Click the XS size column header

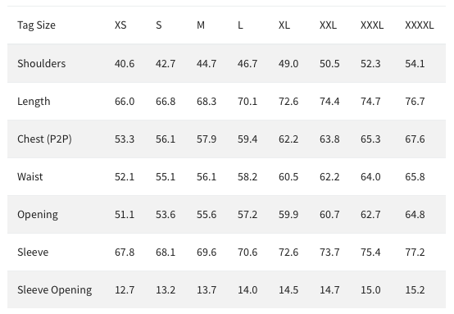[120, 25]
